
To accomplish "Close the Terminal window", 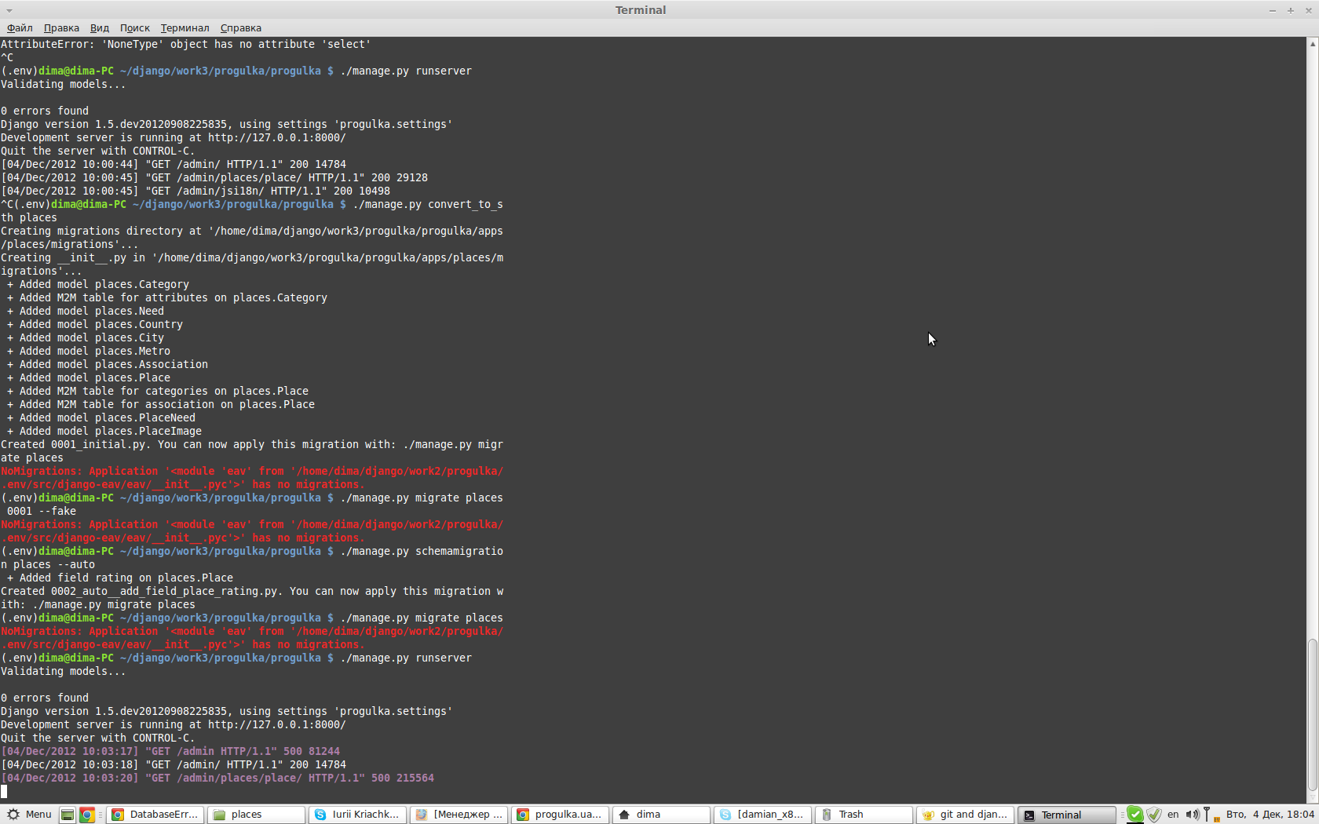I will 1308,10.
